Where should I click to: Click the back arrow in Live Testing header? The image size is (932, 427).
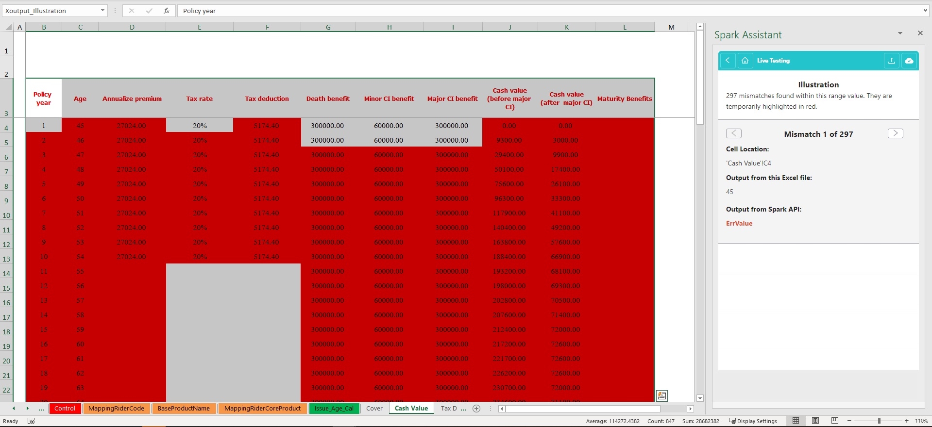pos(728,61)
